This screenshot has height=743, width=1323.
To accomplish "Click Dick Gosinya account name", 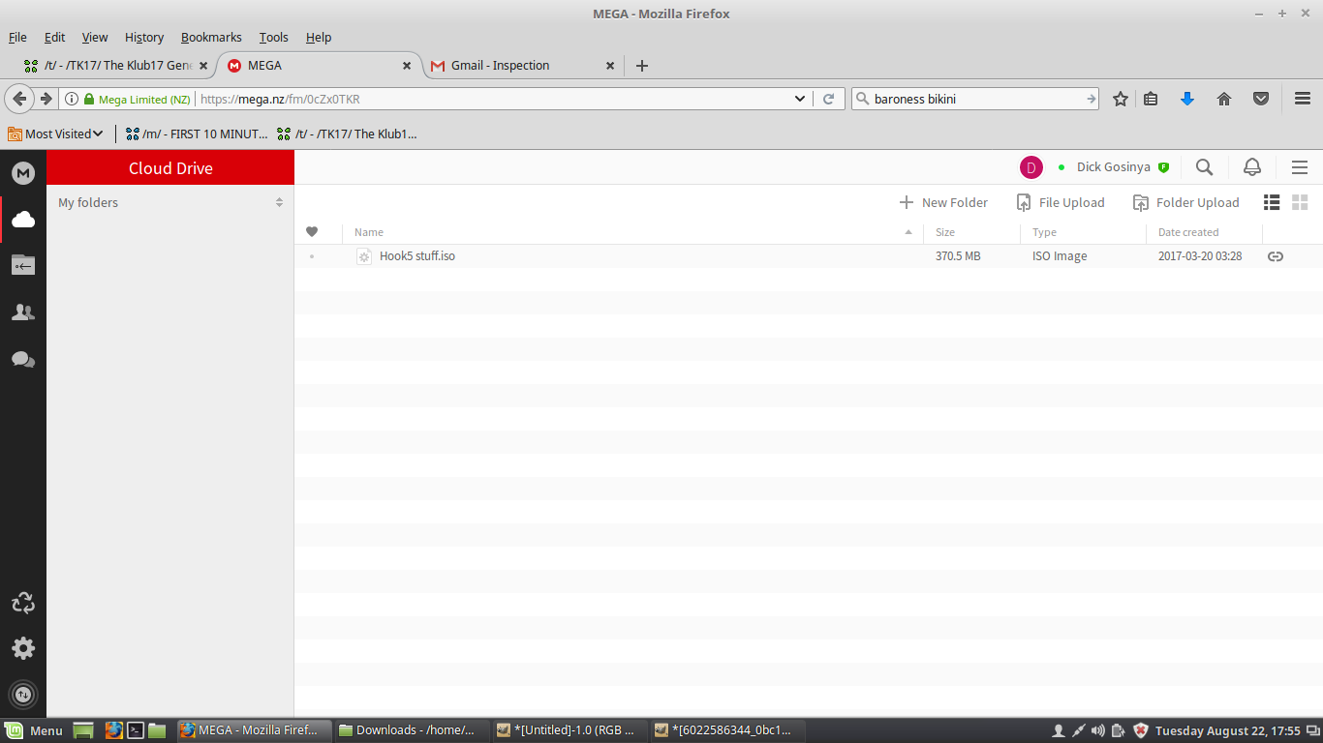I will pyautogui.click(x=1114, y=167).
